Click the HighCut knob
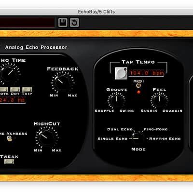 coord(47,137)
